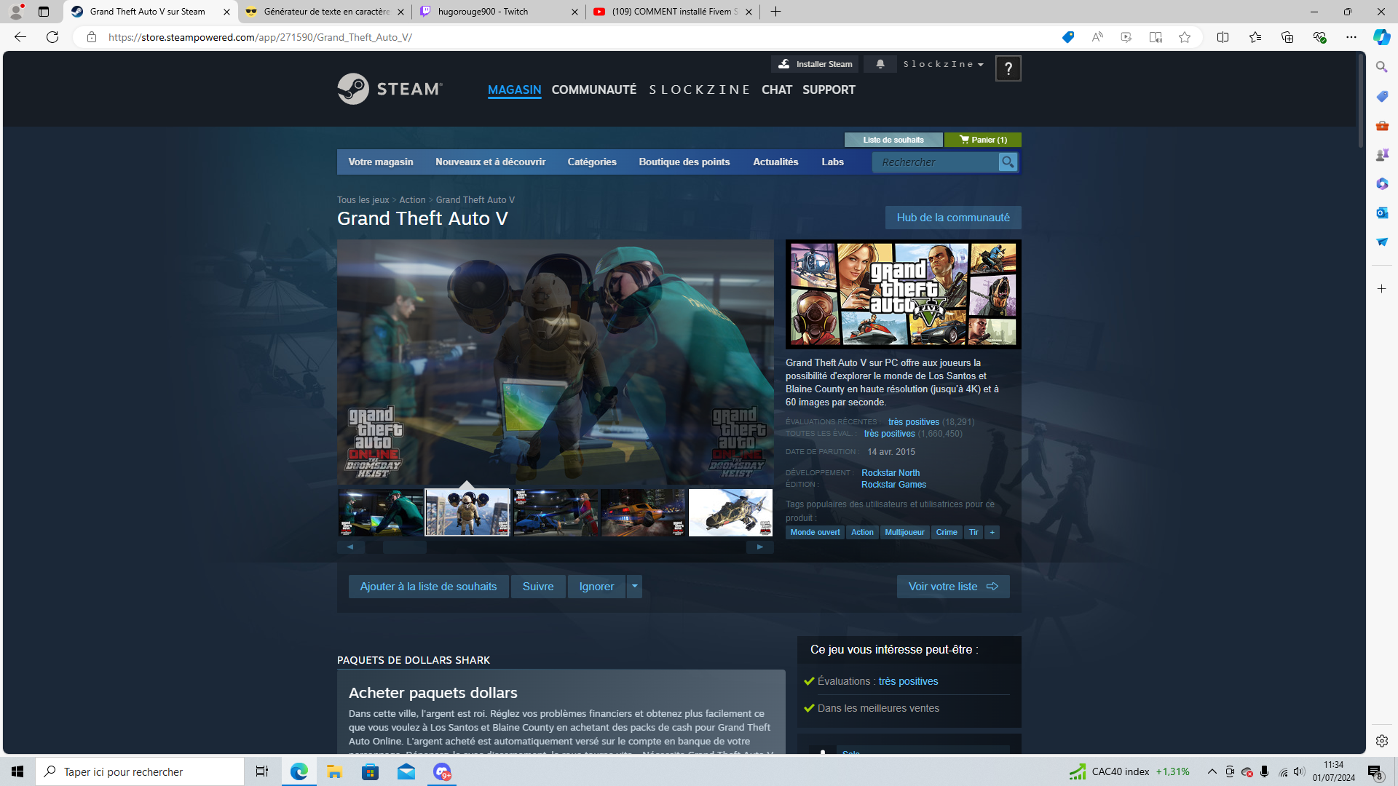Open Hub de la communauté
Viewport: 1398px width, 786px height.
point(953,218)
